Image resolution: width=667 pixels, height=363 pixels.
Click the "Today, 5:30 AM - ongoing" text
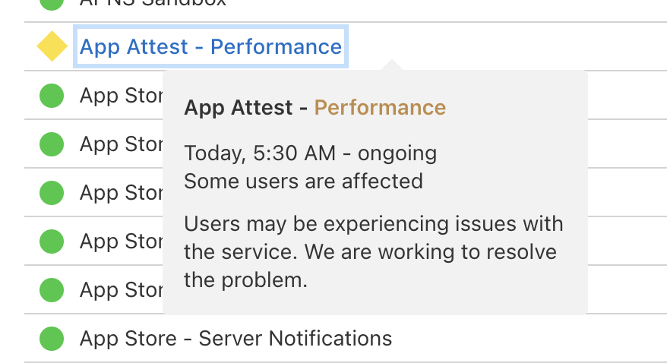310,153
